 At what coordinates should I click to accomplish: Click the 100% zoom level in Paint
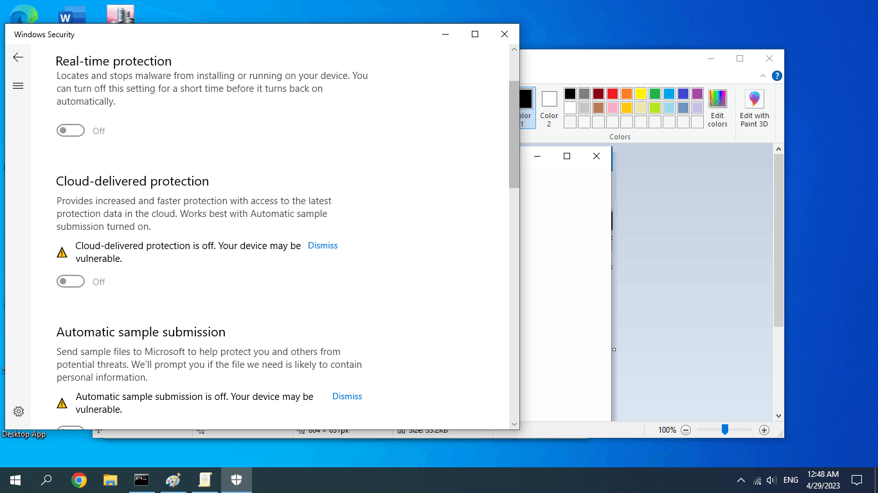coord(667,430)
